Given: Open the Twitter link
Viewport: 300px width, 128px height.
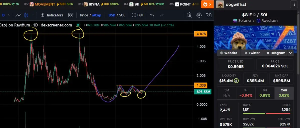Looking at the screenshot, I should click(x=252, y=53).
